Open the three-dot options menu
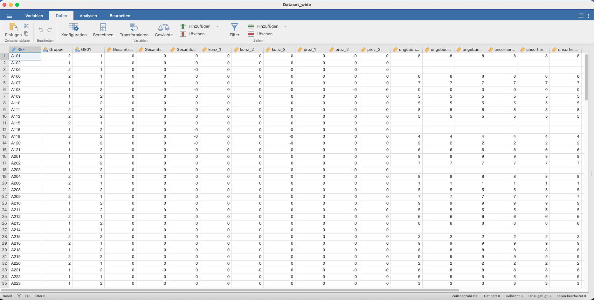This screenshot has height=300, width=594. coord(589,16)
